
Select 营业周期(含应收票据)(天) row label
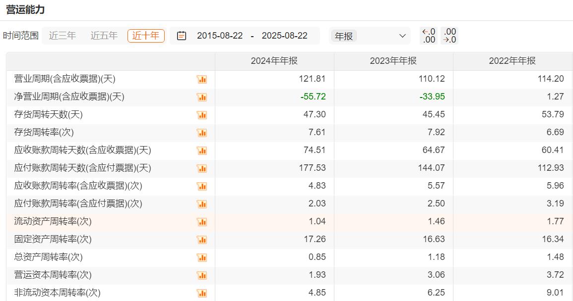pos(64,79)
